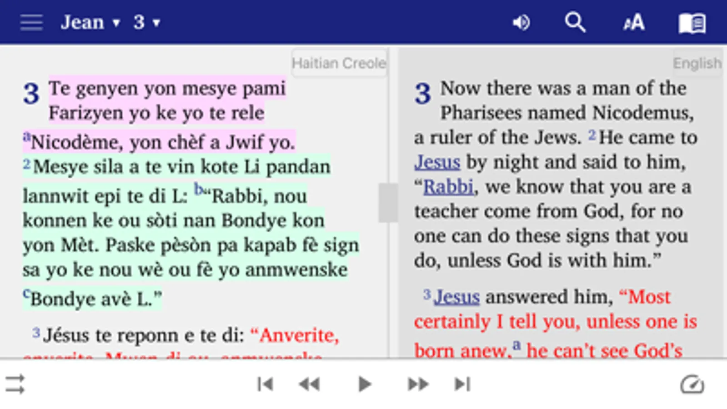Screen dimensions: 727x409
Task: Open text size settings icon
Action: pyautogui.click(x=634, y=22)
